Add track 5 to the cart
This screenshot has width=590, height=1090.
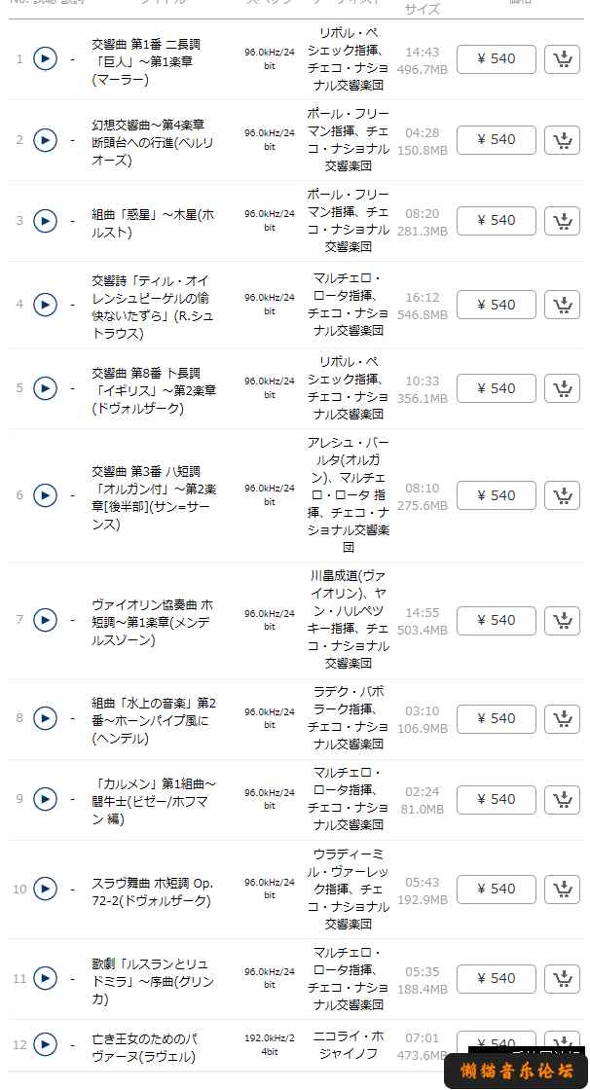[562, 388]
